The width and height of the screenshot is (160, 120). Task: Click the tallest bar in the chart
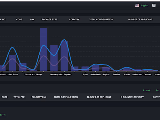[44, 50]
